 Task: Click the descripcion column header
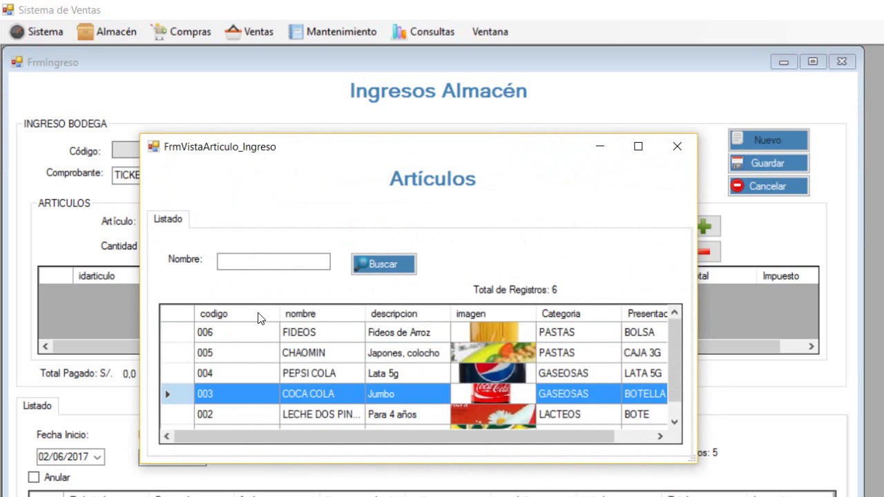[407, 313]
